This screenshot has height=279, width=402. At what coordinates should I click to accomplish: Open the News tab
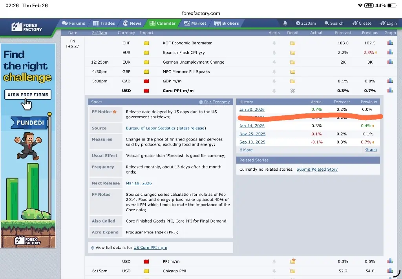pyautogui.click(x=132, y=23)
